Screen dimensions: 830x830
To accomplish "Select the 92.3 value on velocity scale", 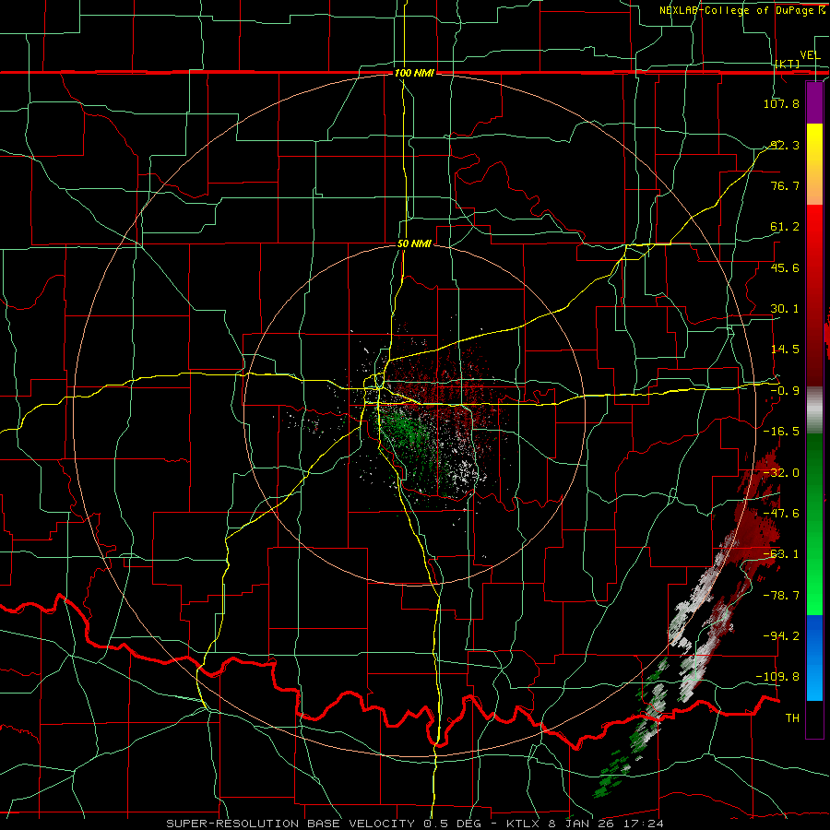I will click(785, 145).
